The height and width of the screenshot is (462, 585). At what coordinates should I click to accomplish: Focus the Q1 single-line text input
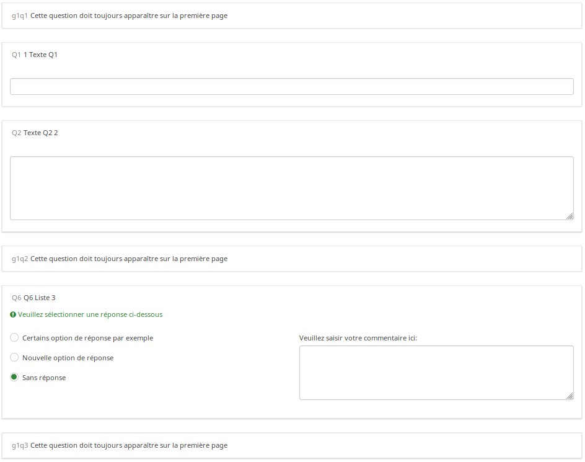[x=291, y=87]
